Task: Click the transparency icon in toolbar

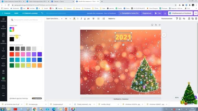Action: point(180,18)
